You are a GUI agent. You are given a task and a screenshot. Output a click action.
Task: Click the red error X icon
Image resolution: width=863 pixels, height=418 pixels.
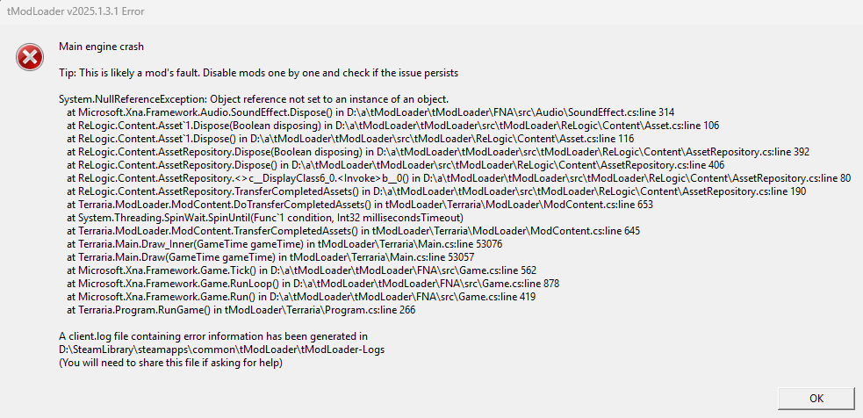(x=30, y=57)
